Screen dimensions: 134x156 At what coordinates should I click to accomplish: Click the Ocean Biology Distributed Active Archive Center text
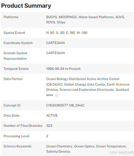[83, 79]
